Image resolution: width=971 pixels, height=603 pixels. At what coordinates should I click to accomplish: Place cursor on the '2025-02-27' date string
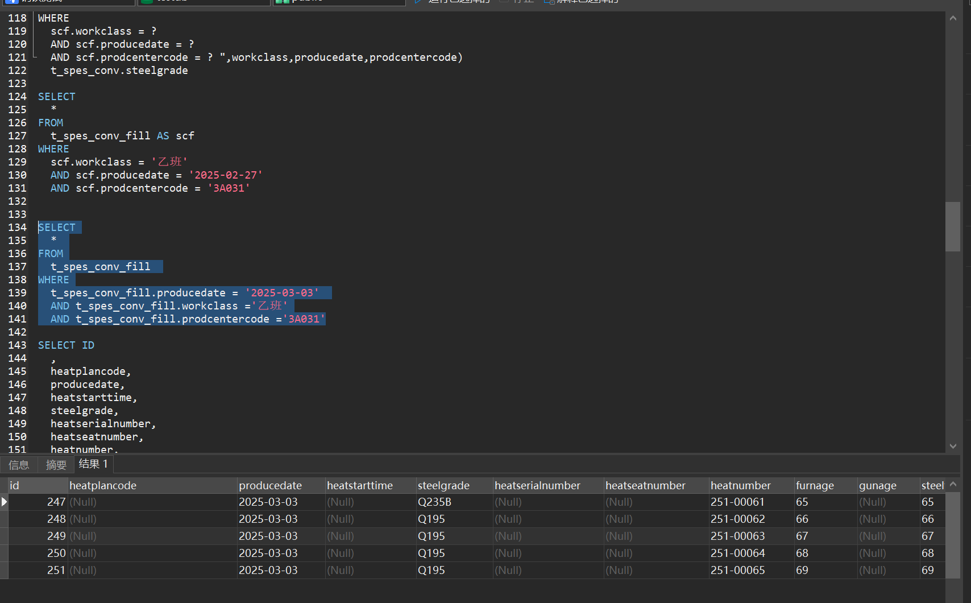[226, 175]
